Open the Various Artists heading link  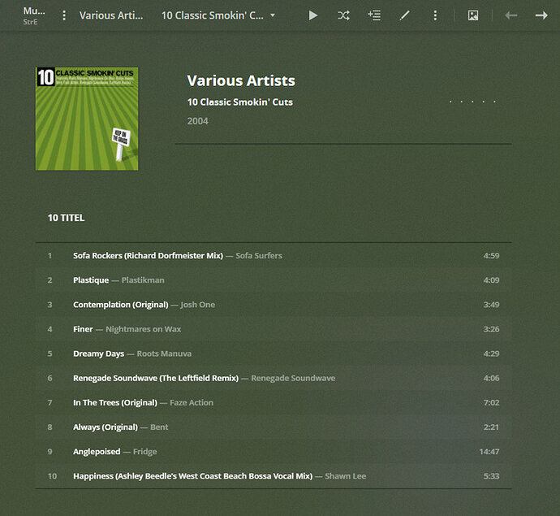(x=241, y=80)
